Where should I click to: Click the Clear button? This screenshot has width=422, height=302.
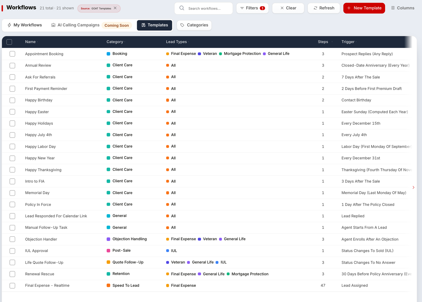(288, 8)
